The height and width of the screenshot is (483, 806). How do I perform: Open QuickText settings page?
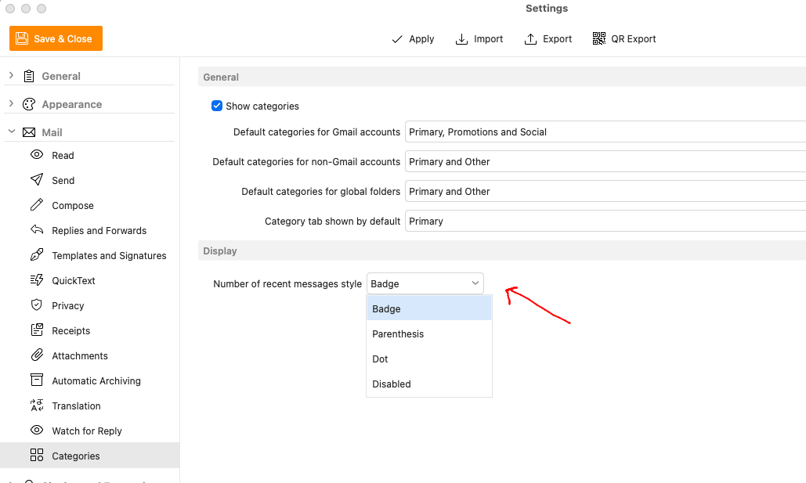[90, 280]
